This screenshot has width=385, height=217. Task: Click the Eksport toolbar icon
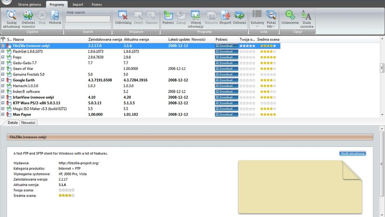[x=225, y=16]
